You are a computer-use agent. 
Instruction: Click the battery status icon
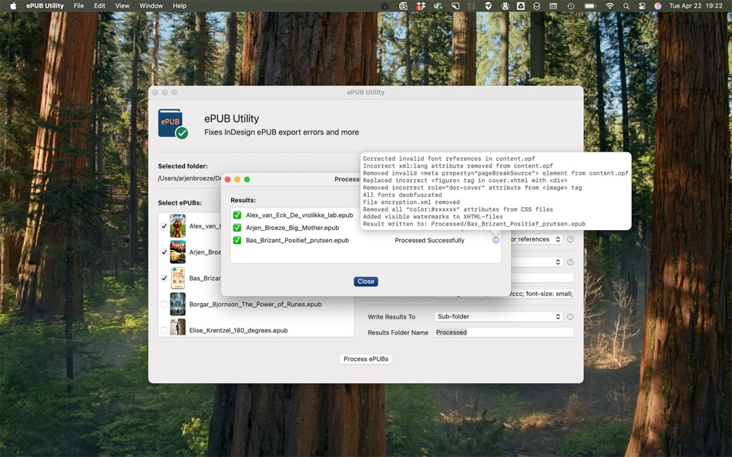[x=590, y=6]
